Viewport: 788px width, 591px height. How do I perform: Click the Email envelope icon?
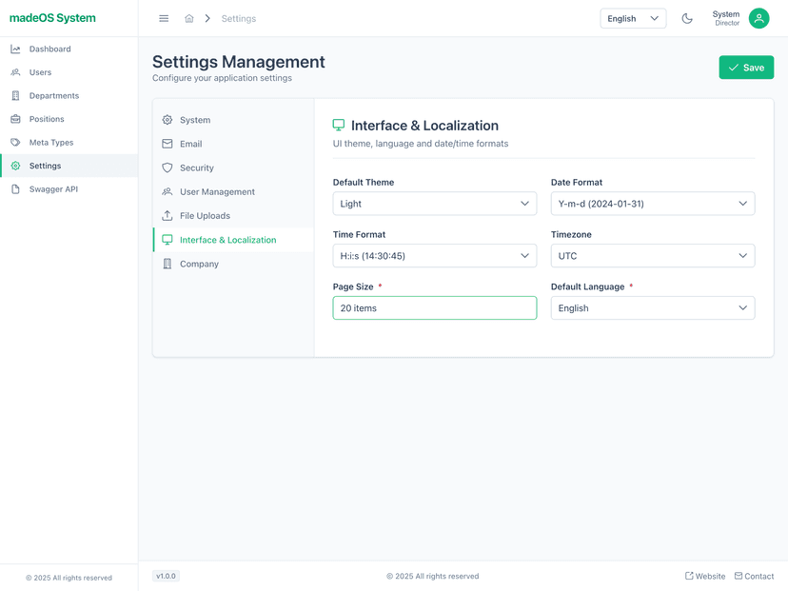pos(167,144)
